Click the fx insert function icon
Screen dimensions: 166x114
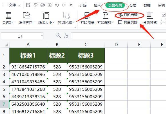click(66, 36)
